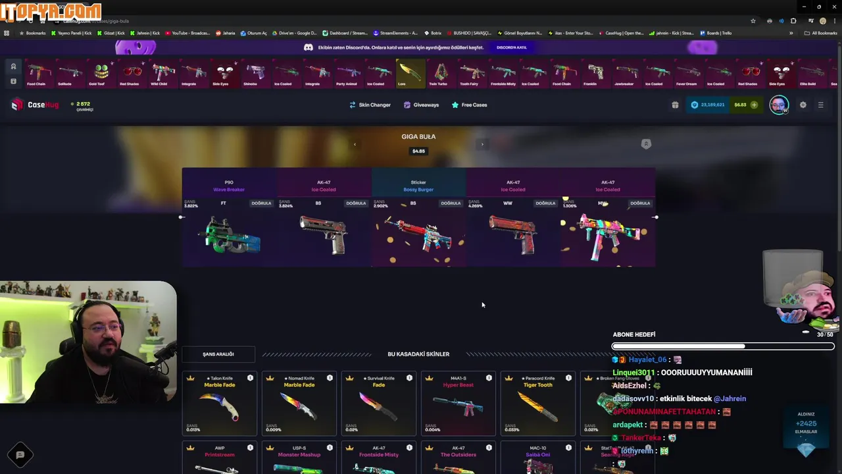This screenshot has height=474, width=842.
Task: Open info icon on AWP Printstream
Action: (x=250, y=448)
